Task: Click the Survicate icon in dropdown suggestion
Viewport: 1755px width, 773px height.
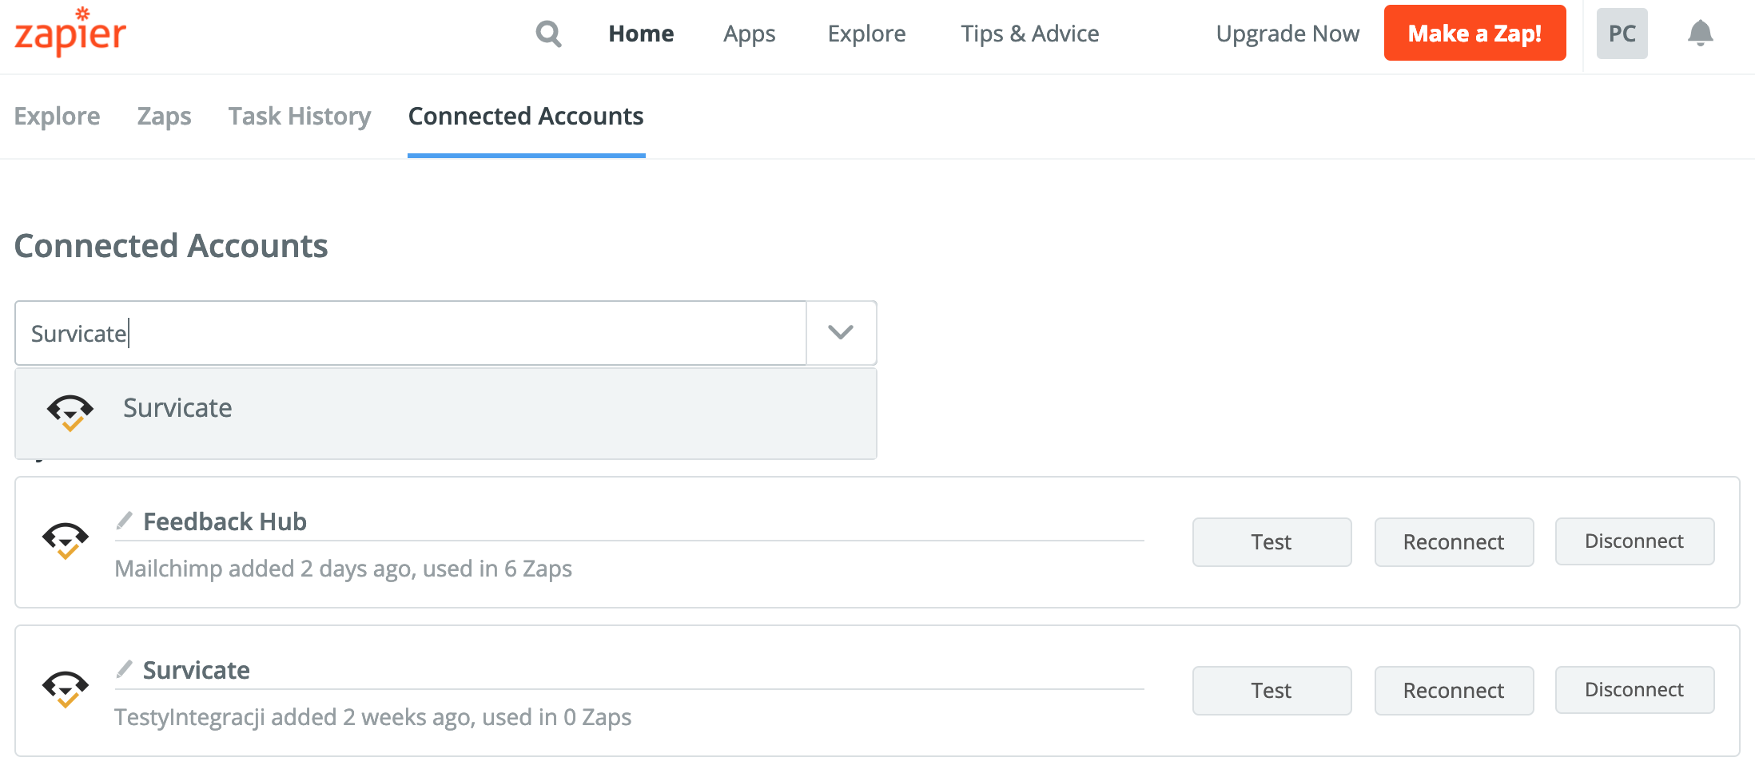Action: point(70,412)
